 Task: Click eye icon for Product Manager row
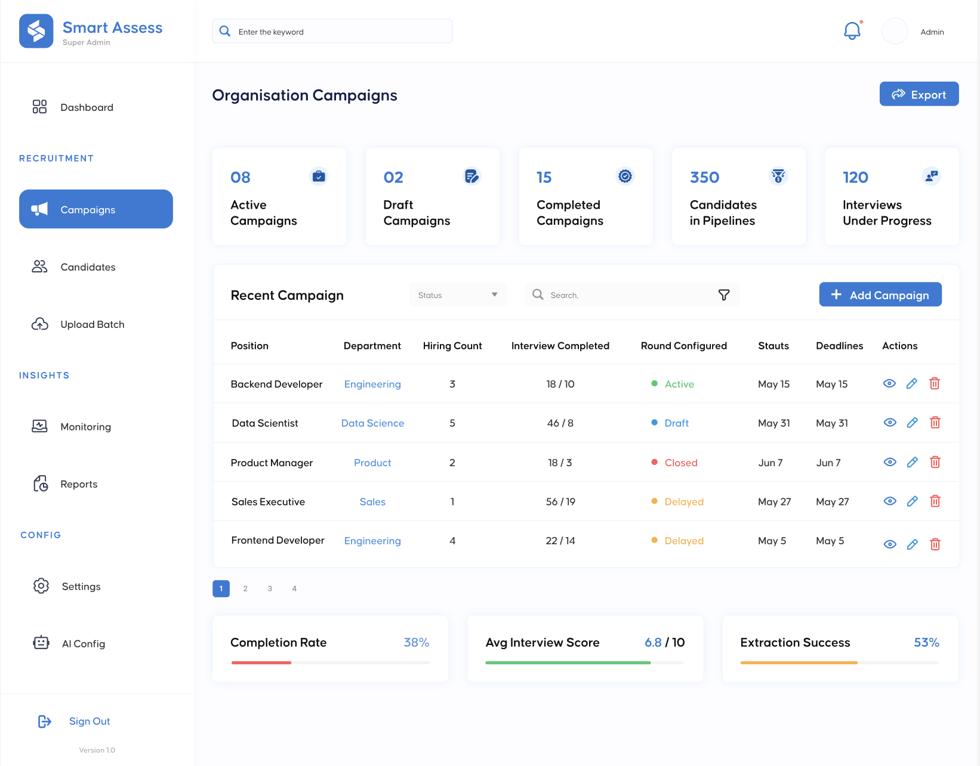tap(889, 462)
